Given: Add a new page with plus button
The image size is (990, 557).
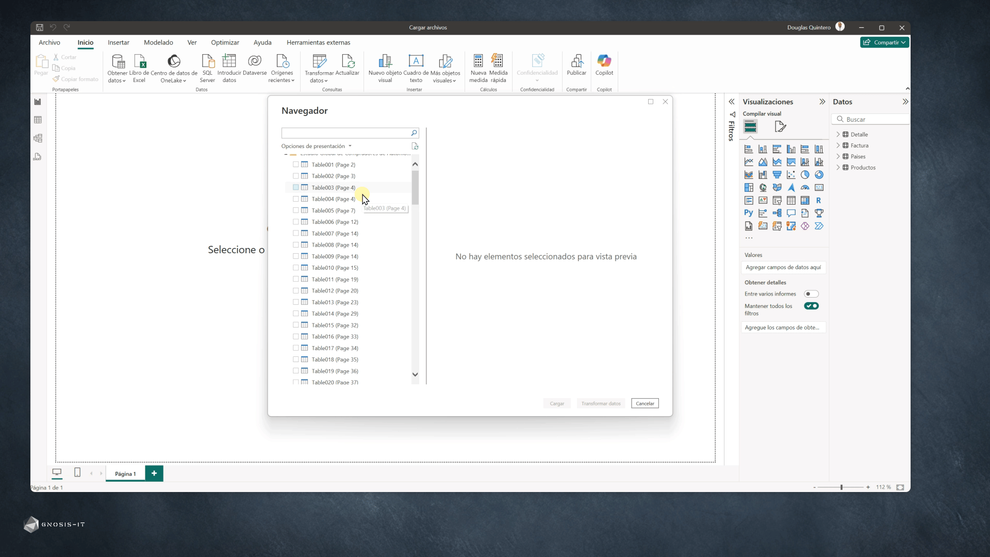Looking at the screenshot, I should point(154,473).
